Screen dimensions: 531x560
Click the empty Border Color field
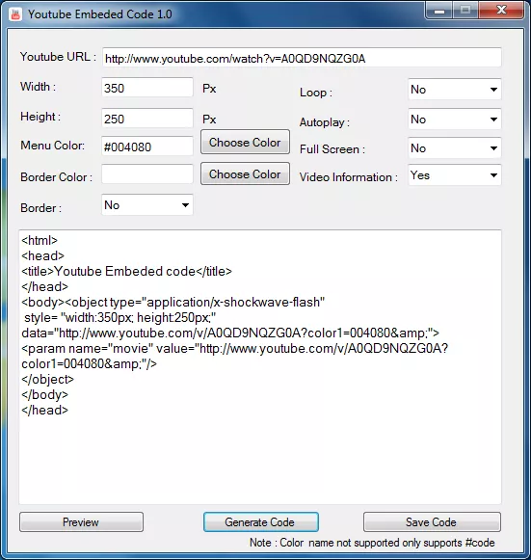tap(147, 173)
